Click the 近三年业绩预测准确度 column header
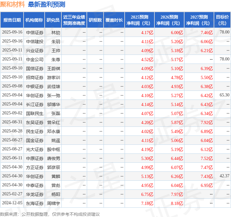Screen dimensions: 231x217 (74, 20)
